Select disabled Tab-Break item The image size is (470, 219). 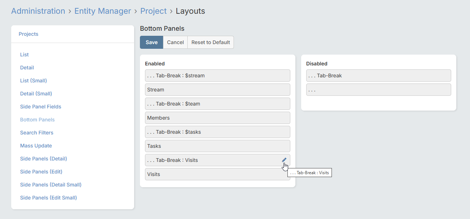pyautogui.click(x=378, y=76)
